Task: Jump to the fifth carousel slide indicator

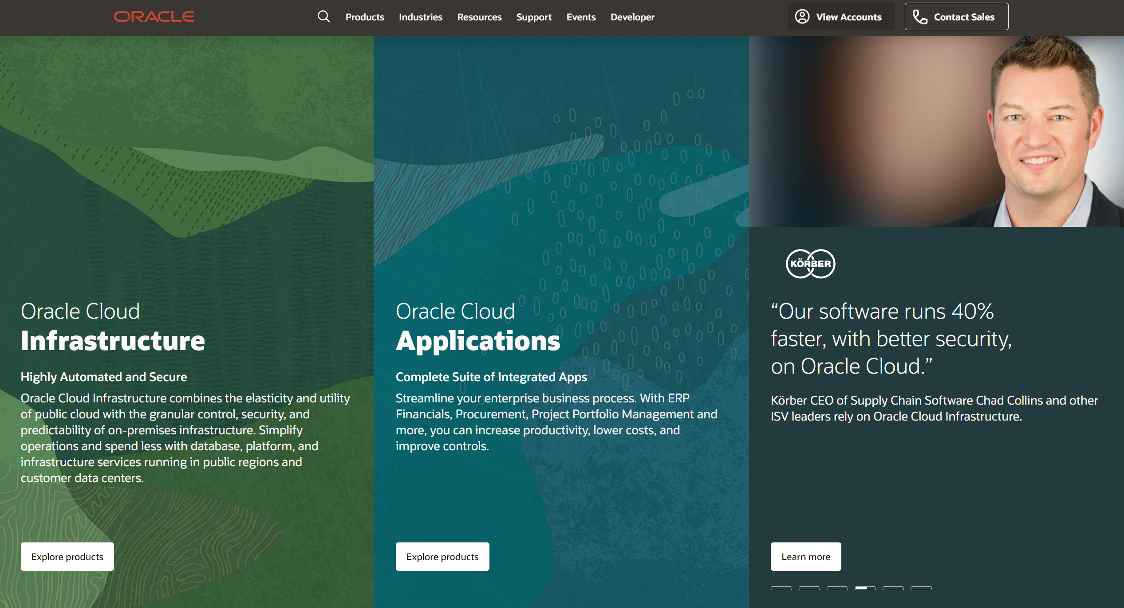Action: click(x=893, y=588)
